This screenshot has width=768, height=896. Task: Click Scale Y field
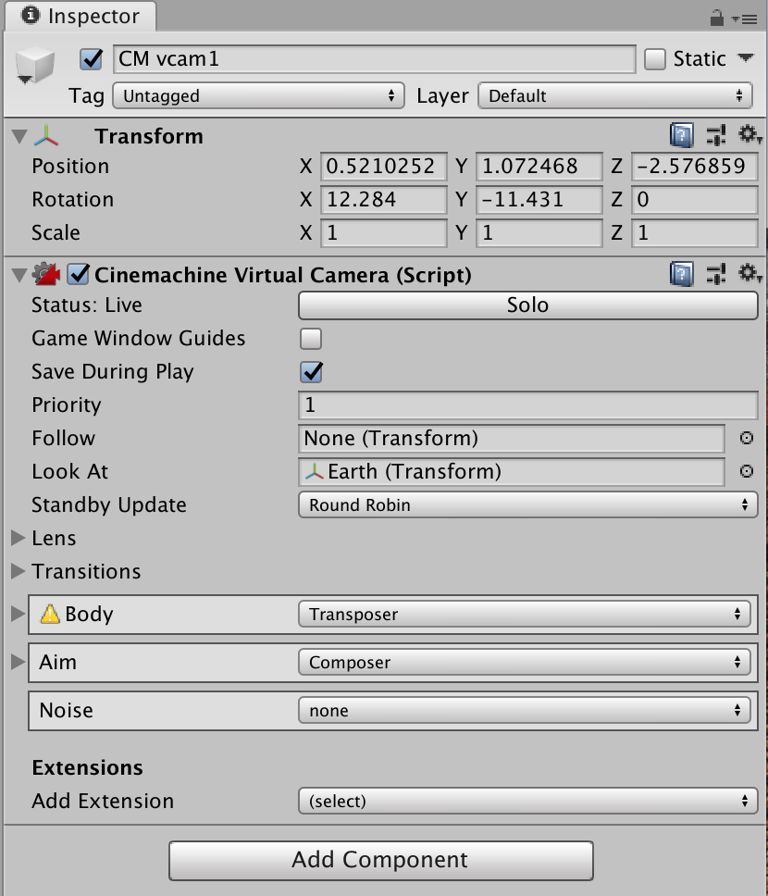(x=539, y=232)
